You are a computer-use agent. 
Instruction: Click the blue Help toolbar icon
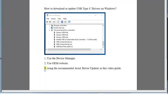point(62,22)
